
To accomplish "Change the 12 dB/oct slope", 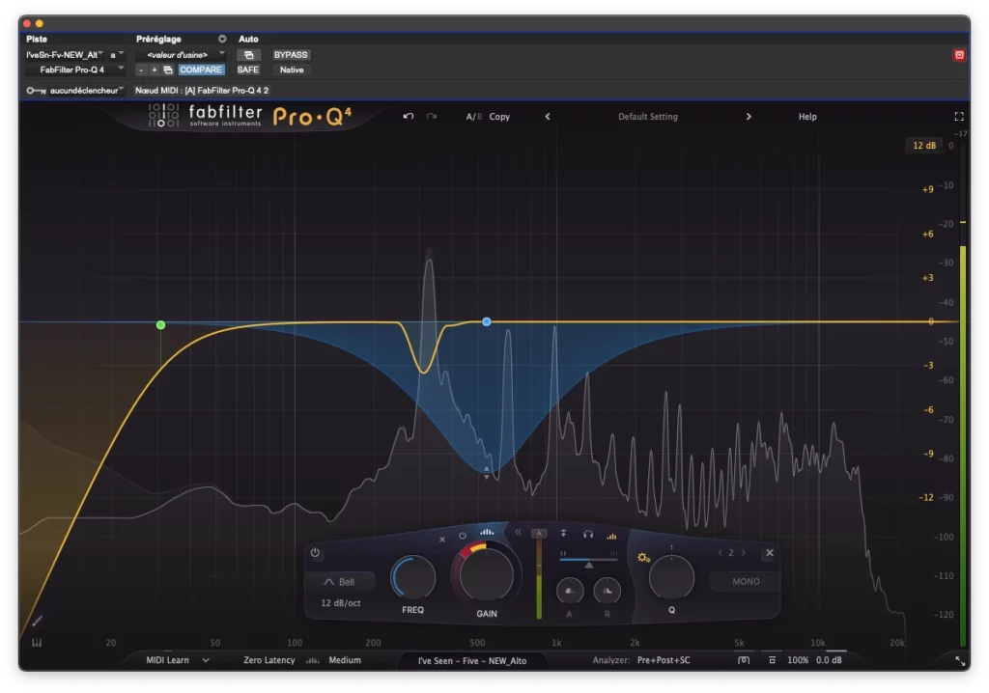I will [x=341, y=603].
